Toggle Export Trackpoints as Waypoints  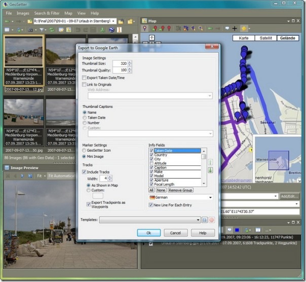coord(88,204)
